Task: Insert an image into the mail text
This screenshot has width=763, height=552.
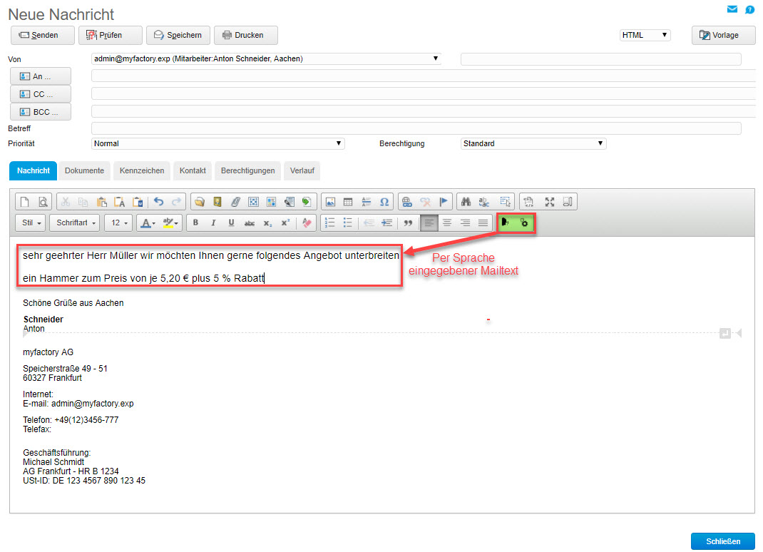Action: click(x=330, y=201)
